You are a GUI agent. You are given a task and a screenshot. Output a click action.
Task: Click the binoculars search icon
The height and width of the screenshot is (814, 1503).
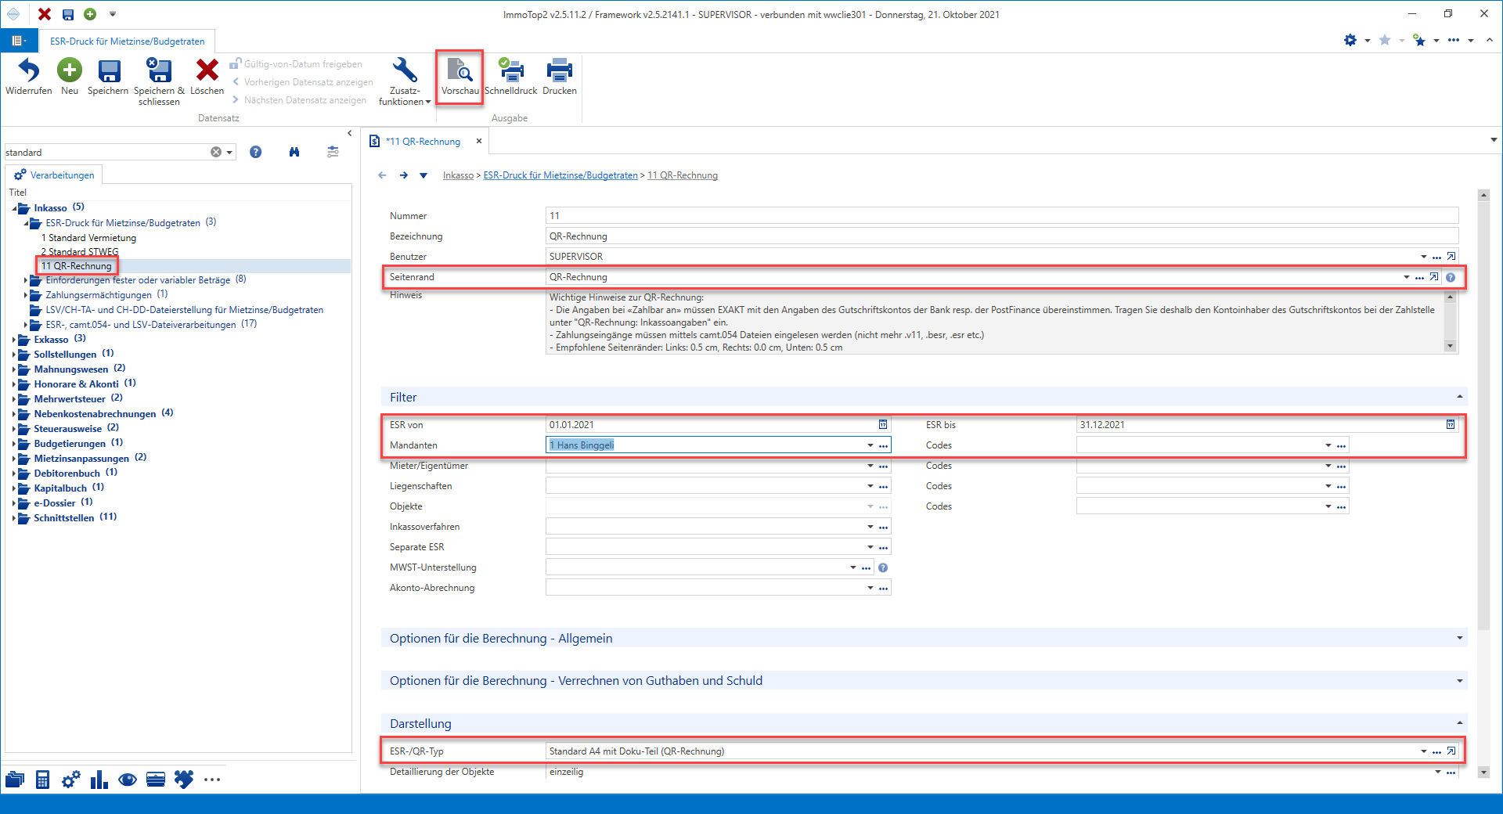294,152
